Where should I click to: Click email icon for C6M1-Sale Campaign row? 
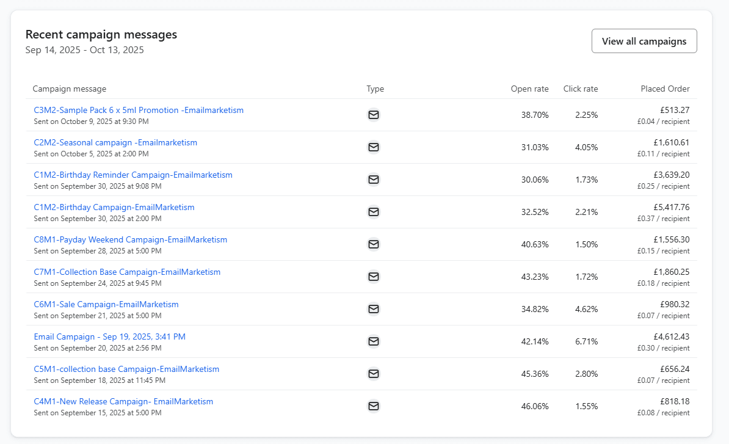(374, 309)
